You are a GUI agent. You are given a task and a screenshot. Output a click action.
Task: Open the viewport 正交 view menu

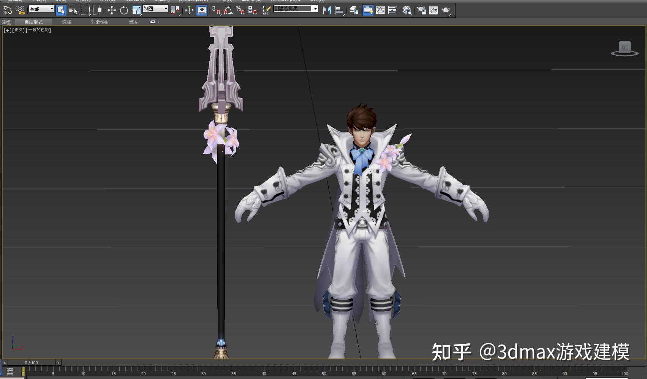click(x=19, y=30)
